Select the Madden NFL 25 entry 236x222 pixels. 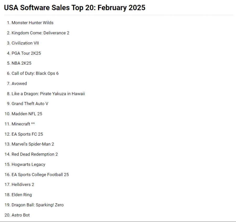click(x=27, y=114)
